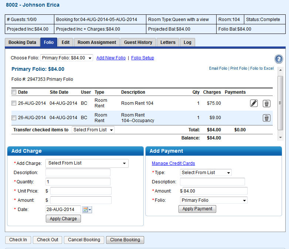Viewport: 289px width, 249px height.
Task: Select the Folio tab
Action: click(49, 42)
